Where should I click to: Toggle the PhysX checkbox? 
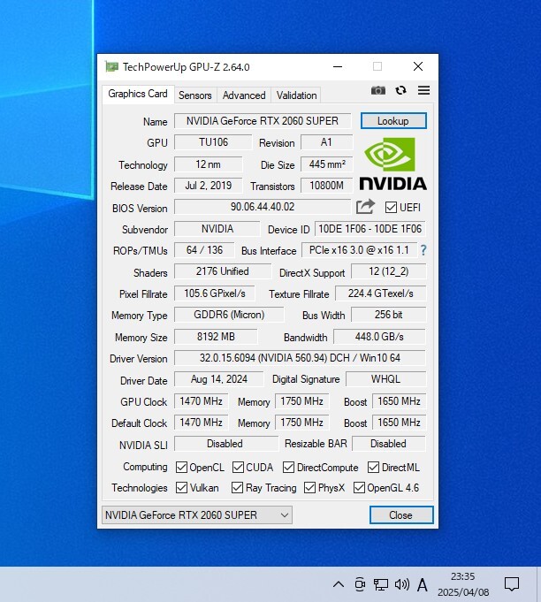click(309, 488)
